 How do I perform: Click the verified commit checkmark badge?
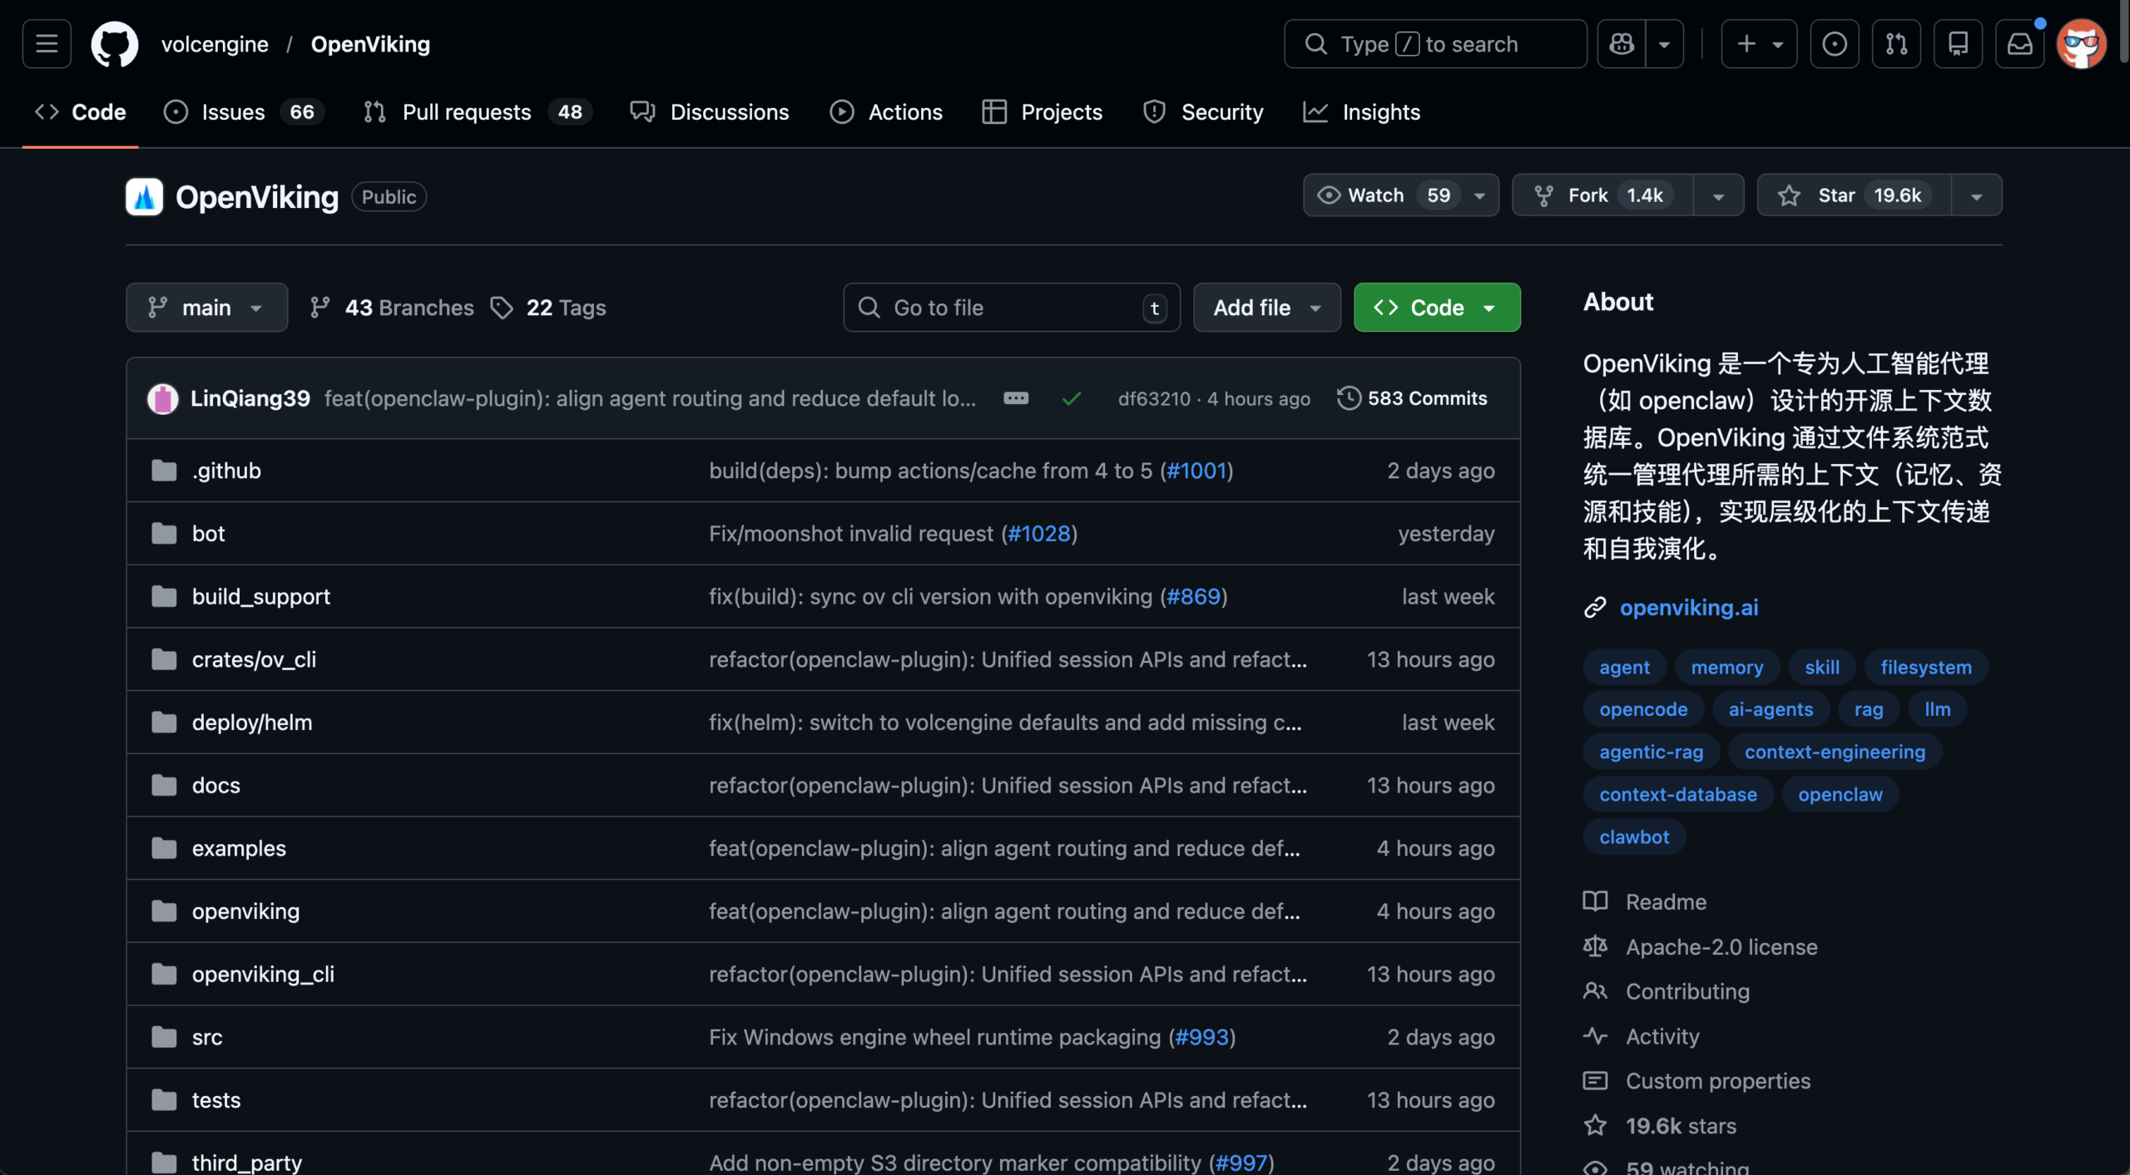click(1072, 398)
